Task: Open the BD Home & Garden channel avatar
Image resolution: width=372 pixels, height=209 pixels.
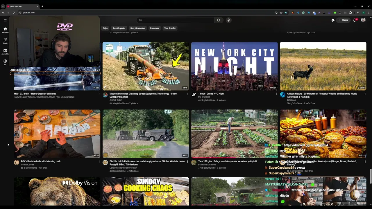Action: coord(194,163)
